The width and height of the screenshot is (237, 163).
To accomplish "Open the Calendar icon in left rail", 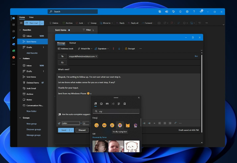I will pyautogui.click(x=13, y=25).
